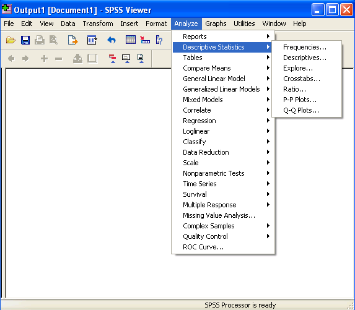Image resolution: width=355 pixels, height=310 pixels.
Task: Click the Print toolbar icon
Action: tap(40, 40)
